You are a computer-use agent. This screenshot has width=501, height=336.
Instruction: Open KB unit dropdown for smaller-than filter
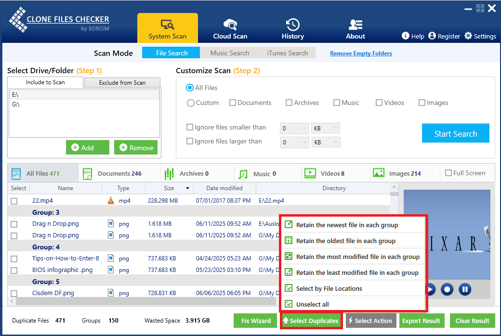click(x=326, y=129)
